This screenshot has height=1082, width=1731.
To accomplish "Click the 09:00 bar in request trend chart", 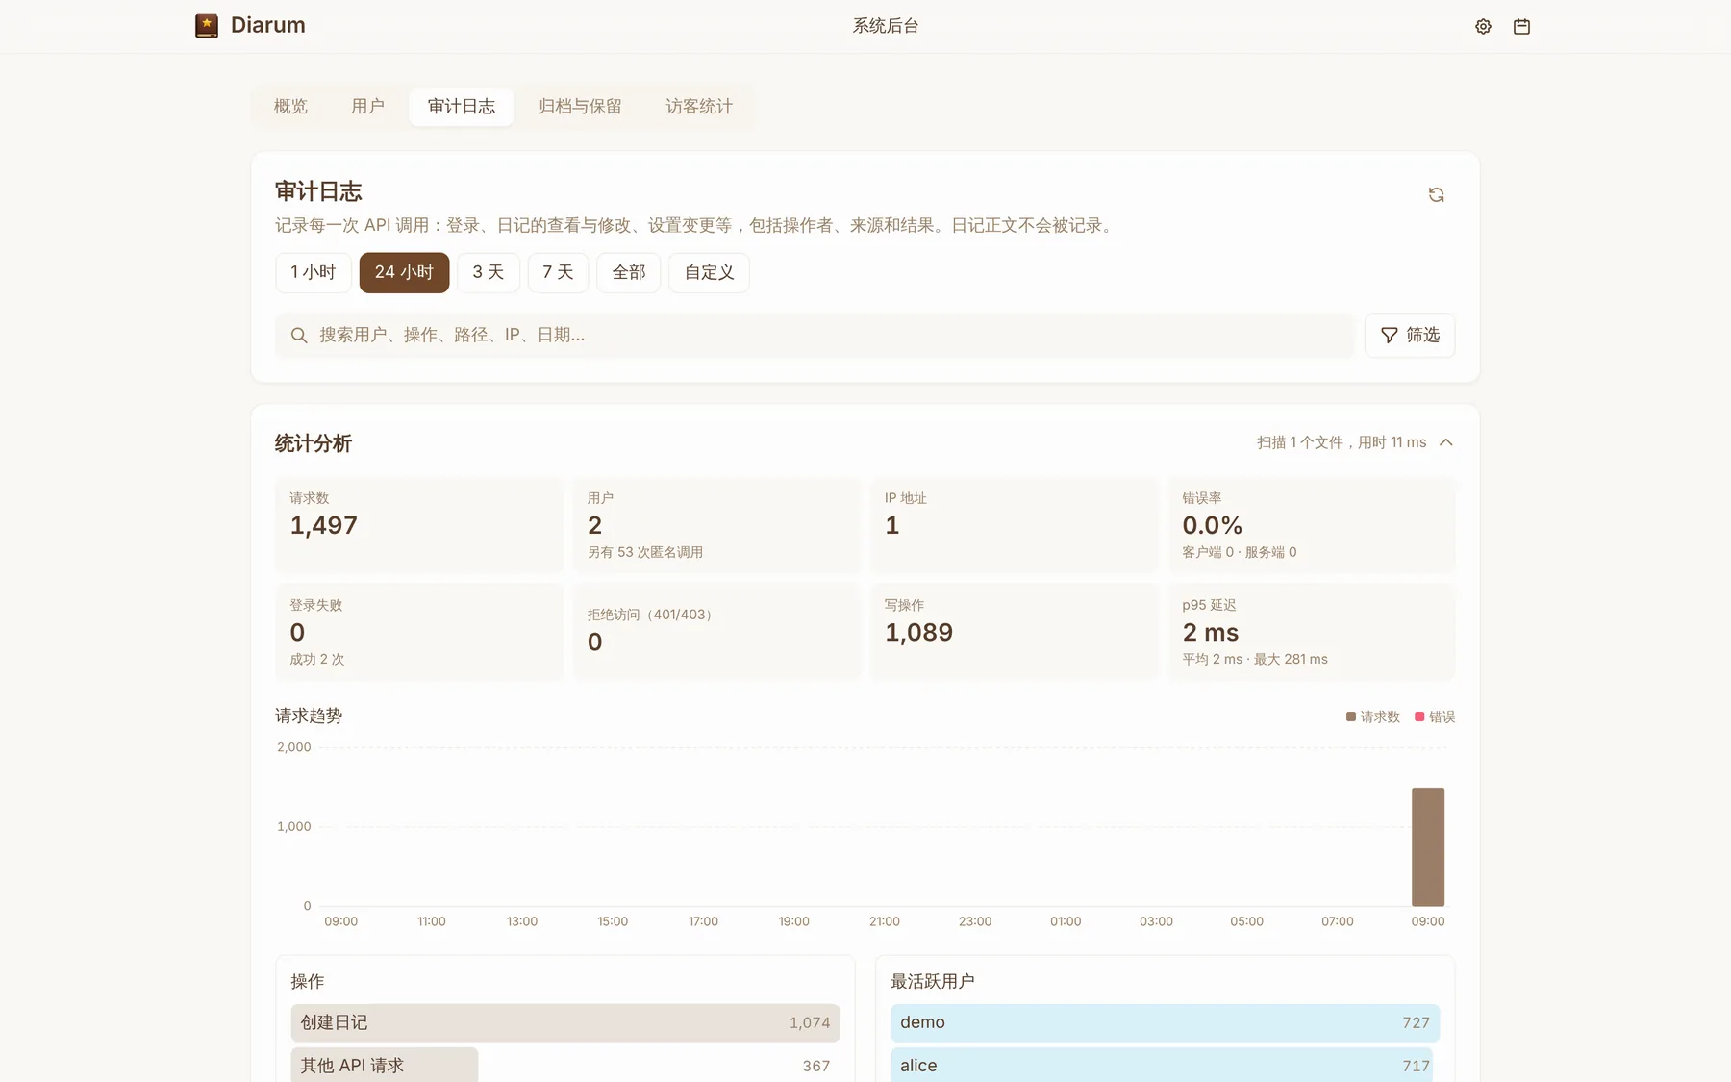I will coord(1428,847).
